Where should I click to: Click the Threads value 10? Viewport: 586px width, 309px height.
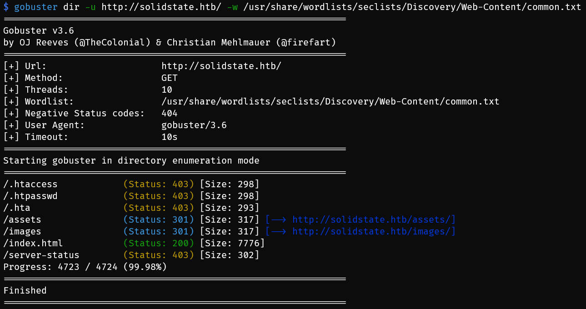167,90
